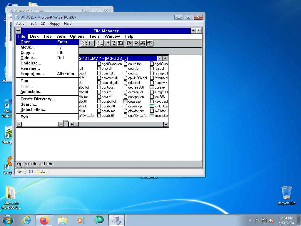Image resolution: width=301 pixels, height=226 pixels.
Task: Open Windows Media Player taskbar icon
Action: [81, 220]
